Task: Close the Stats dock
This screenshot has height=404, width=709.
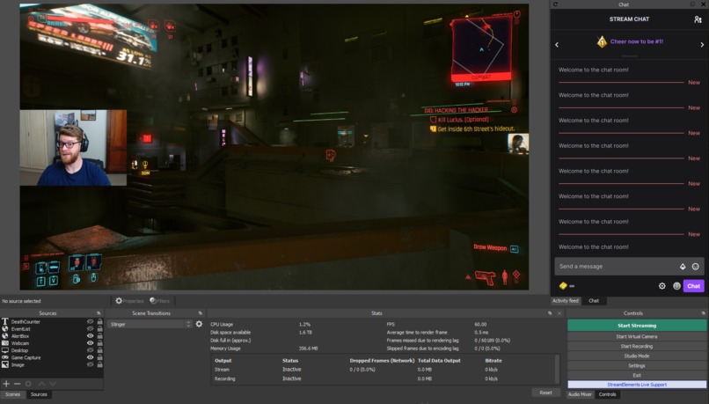Action: 559,313
